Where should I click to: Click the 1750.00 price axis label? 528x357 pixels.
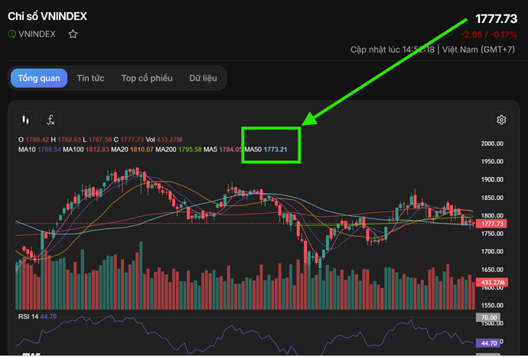(x=492, y=234)
